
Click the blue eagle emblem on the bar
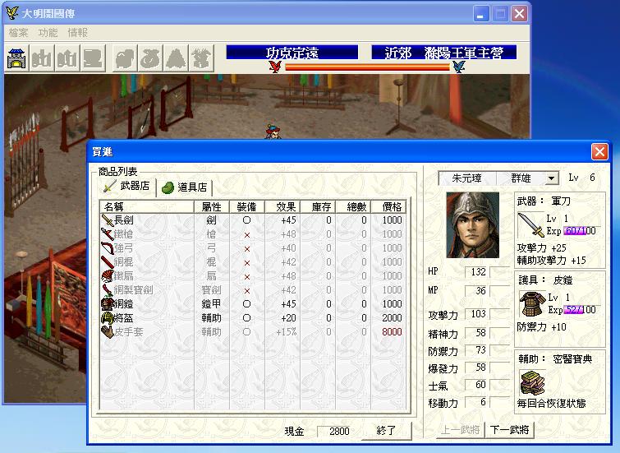[459, 67]
